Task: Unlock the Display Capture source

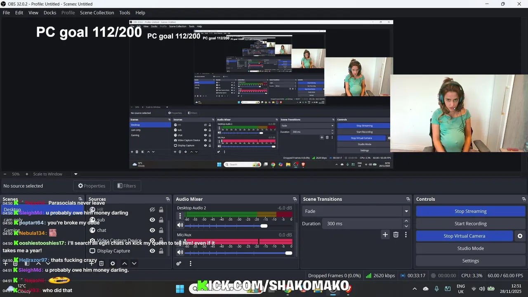Action: click(x=161, y=251)
